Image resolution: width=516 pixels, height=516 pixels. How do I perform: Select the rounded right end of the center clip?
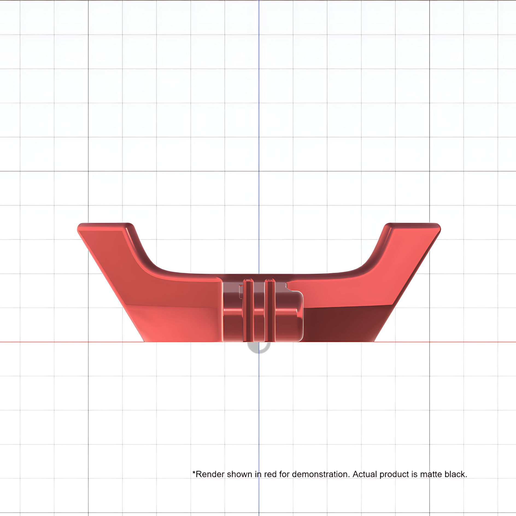click(298, 316)
